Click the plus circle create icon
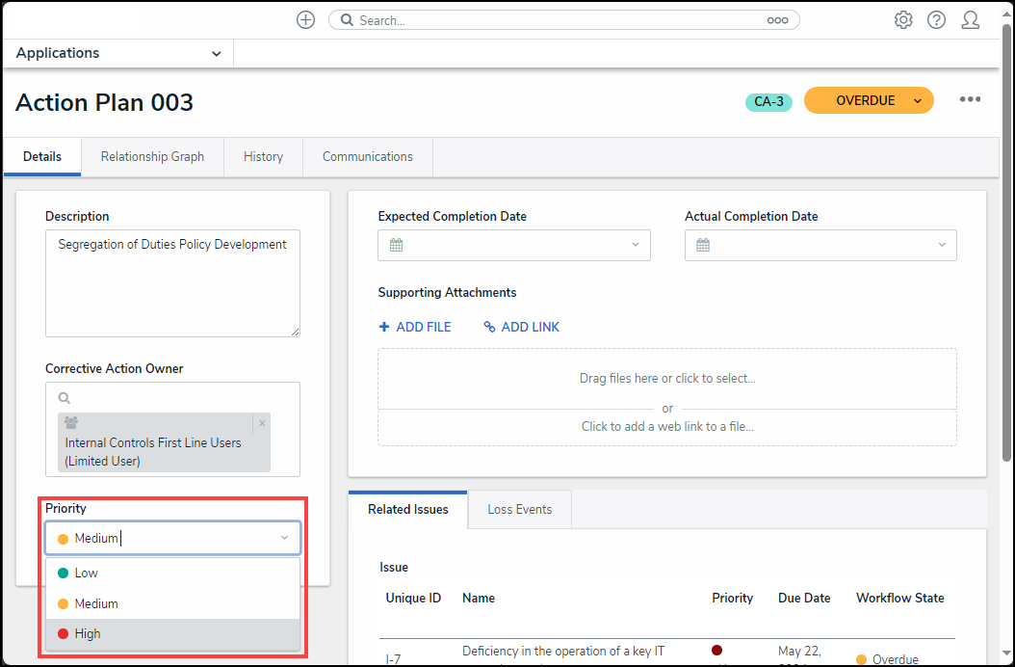Image resolution: width=1015 pixels, height=667 pixels. tap(305, 20)
